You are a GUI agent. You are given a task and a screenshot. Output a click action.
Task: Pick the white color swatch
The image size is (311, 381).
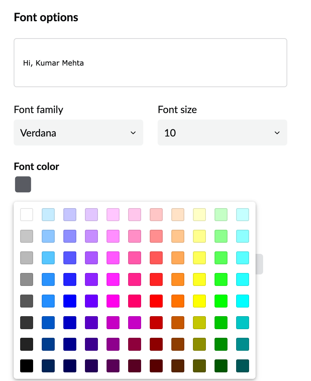pyautogui.click(x=27, y=215)
